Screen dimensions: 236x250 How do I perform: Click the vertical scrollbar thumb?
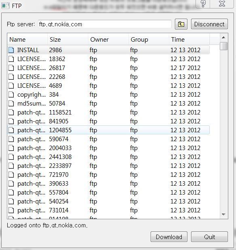point(224,46)
